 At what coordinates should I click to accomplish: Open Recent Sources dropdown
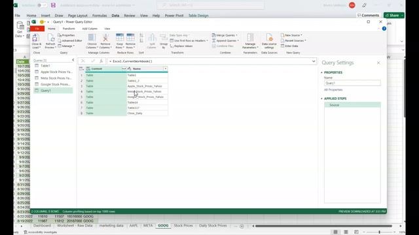(x=293, y=40)
